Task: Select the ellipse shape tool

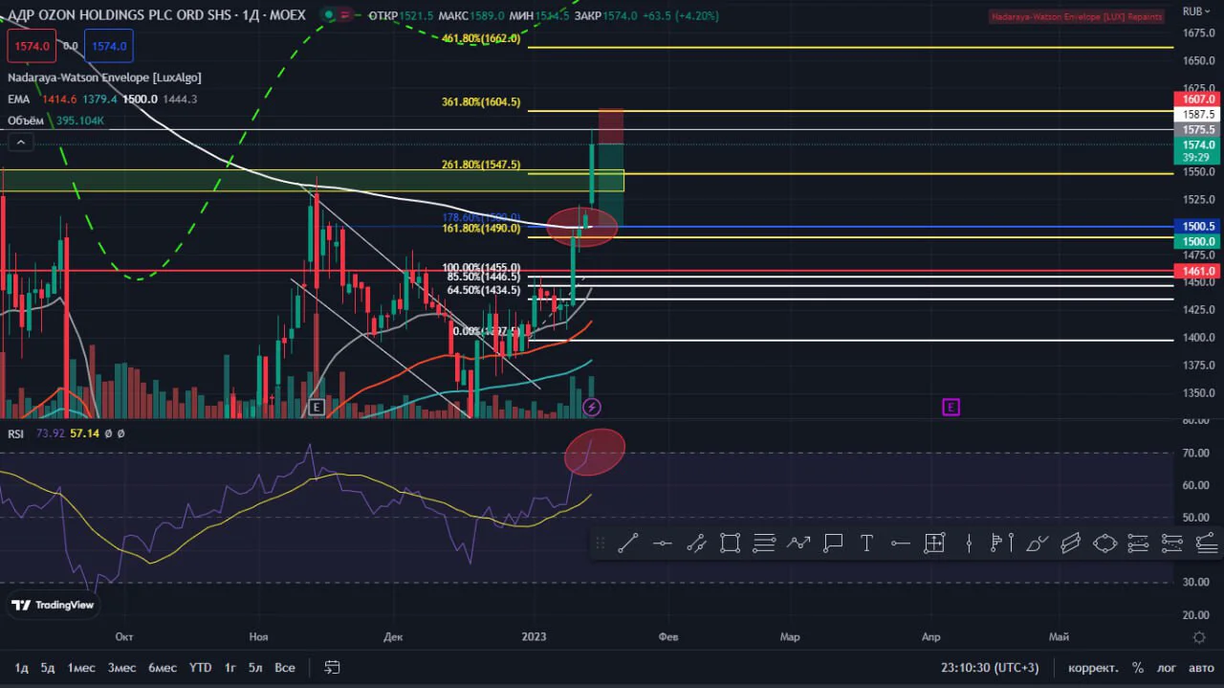Action: click(x=1104, y=544)
